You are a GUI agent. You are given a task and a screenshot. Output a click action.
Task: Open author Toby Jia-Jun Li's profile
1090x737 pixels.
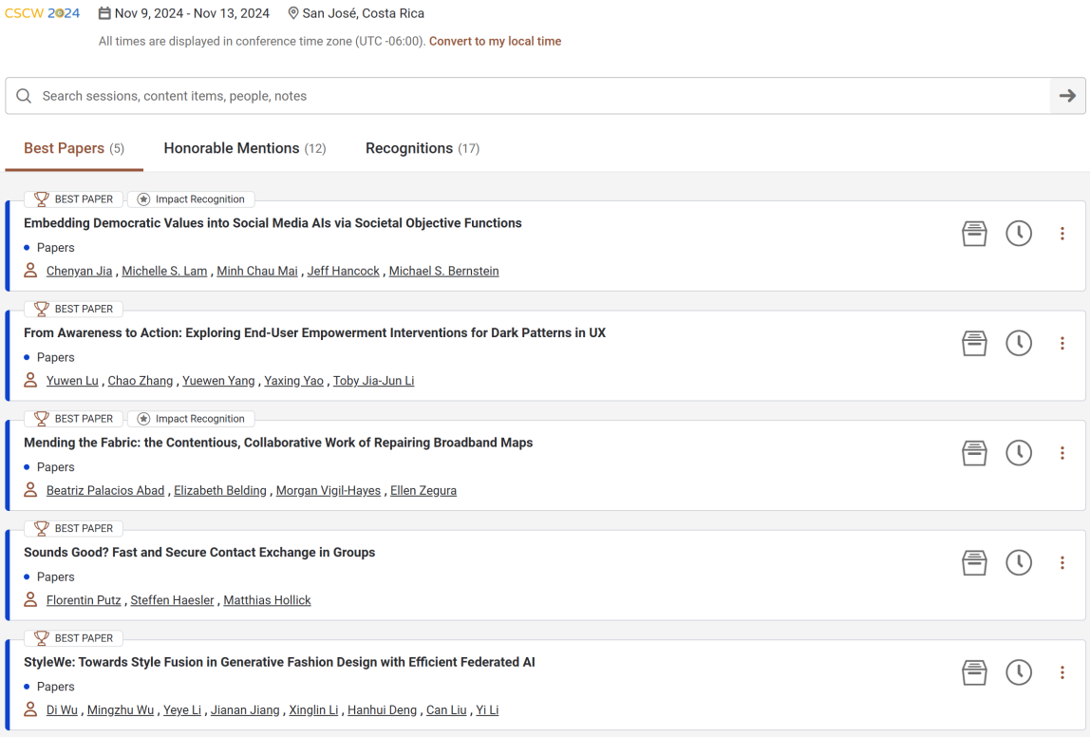coord(373,381)
